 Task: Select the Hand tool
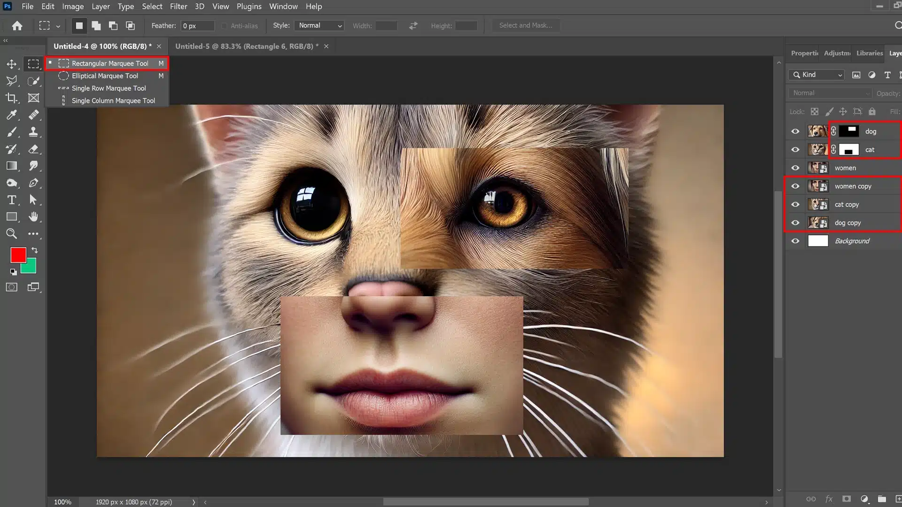click(x=33, y=217)
